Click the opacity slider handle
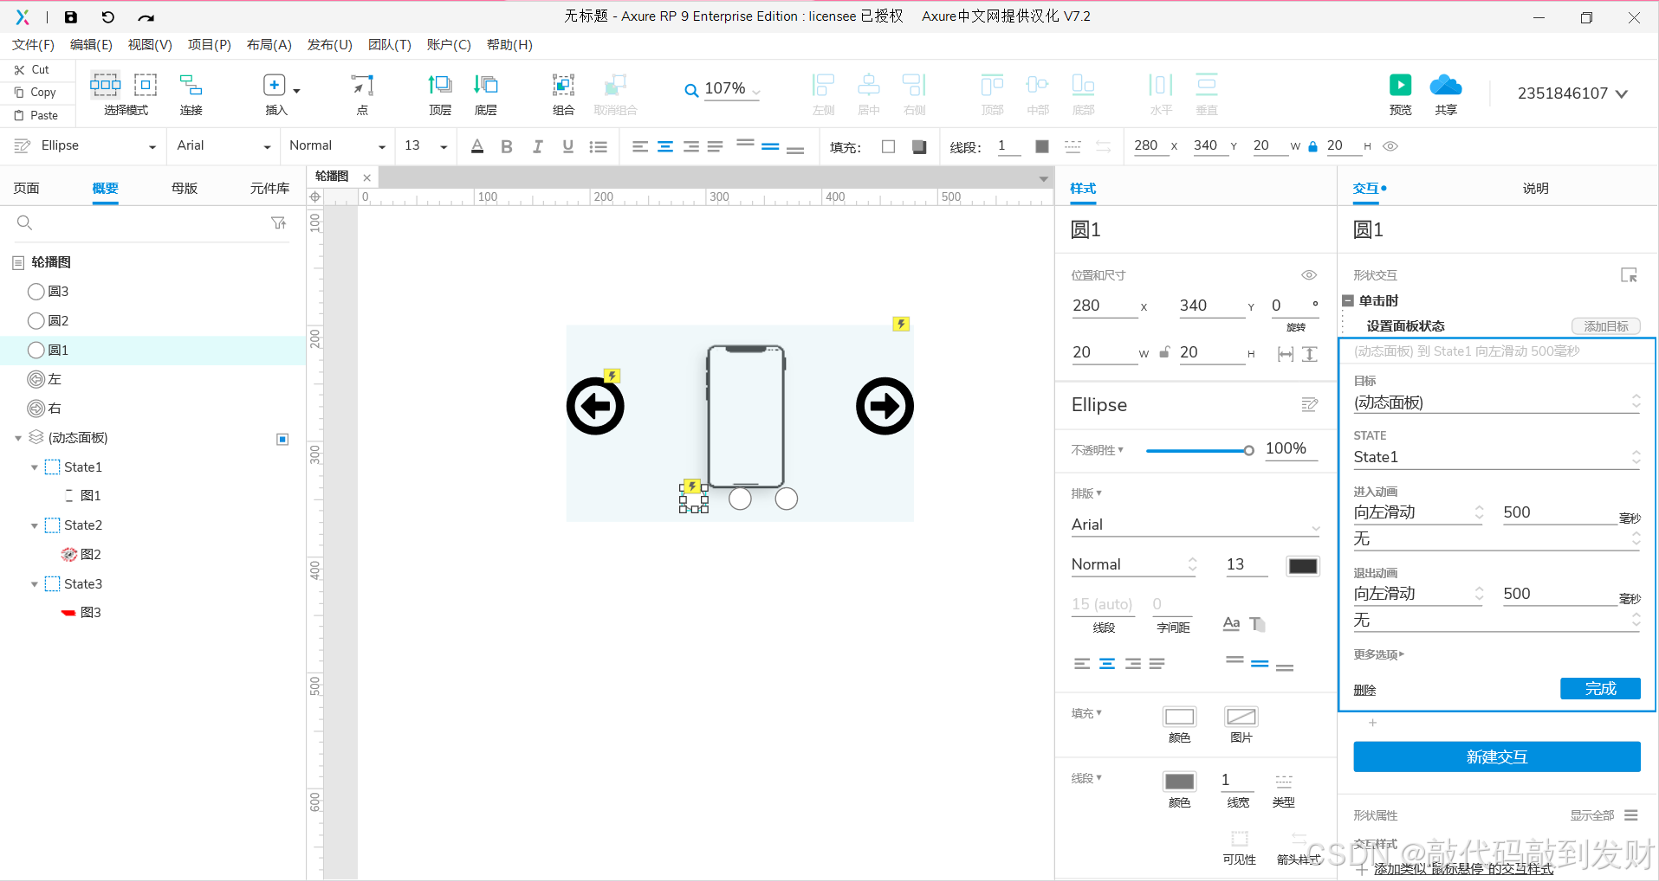The height and width of the screenshot is (882, 1659). pos(1248,450)
